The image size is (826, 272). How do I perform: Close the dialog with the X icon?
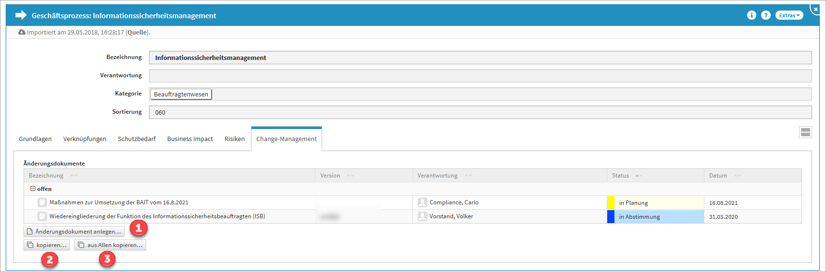815,9
